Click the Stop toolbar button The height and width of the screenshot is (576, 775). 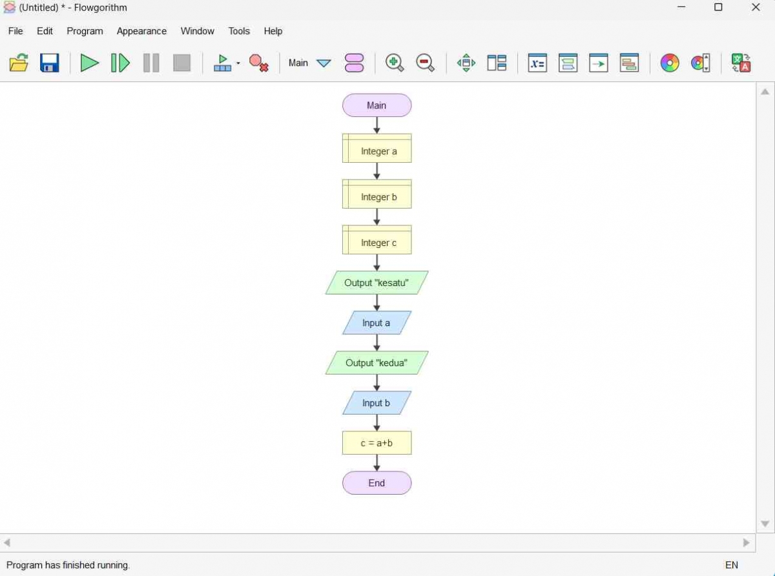182,63
